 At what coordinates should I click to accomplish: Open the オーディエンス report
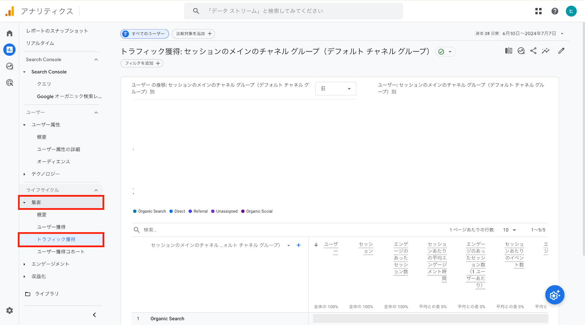tap(53, 161)
